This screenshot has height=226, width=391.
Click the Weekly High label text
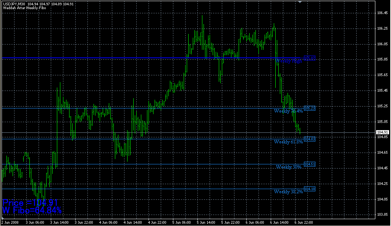click(x=289, y=61)
